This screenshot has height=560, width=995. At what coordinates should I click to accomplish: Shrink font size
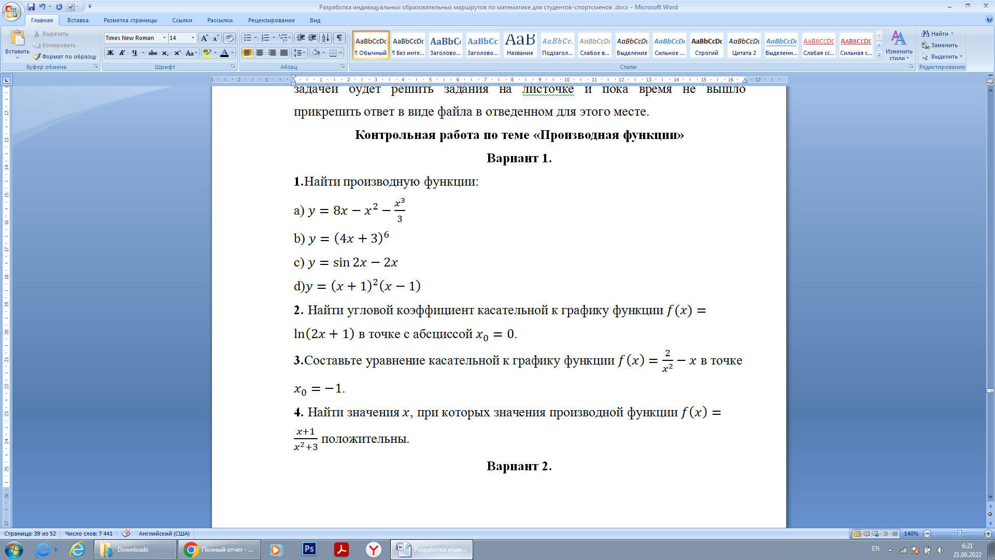216,38
